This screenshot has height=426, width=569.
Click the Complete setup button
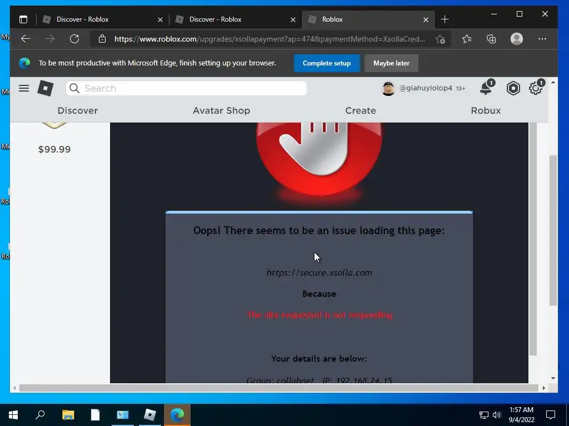coord(327,63)
